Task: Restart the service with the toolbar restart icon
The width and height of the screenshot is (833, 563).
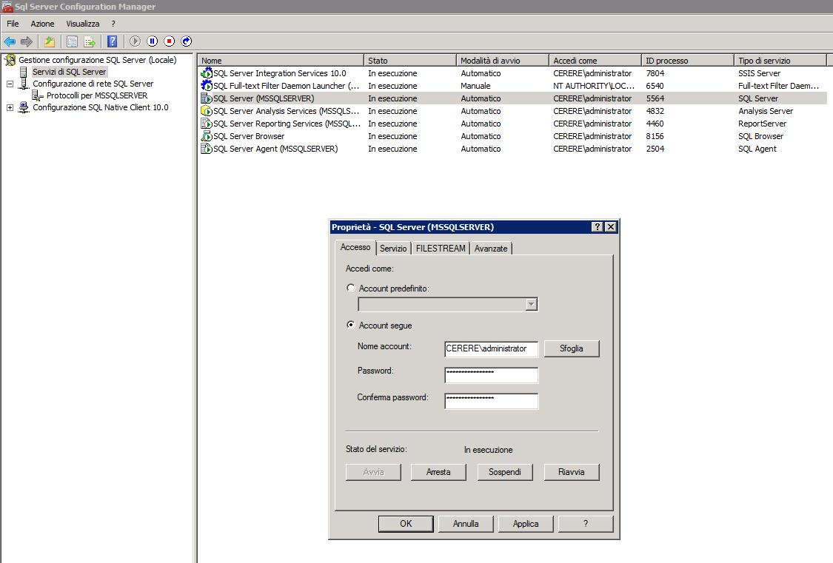Action: coord(187,41)
